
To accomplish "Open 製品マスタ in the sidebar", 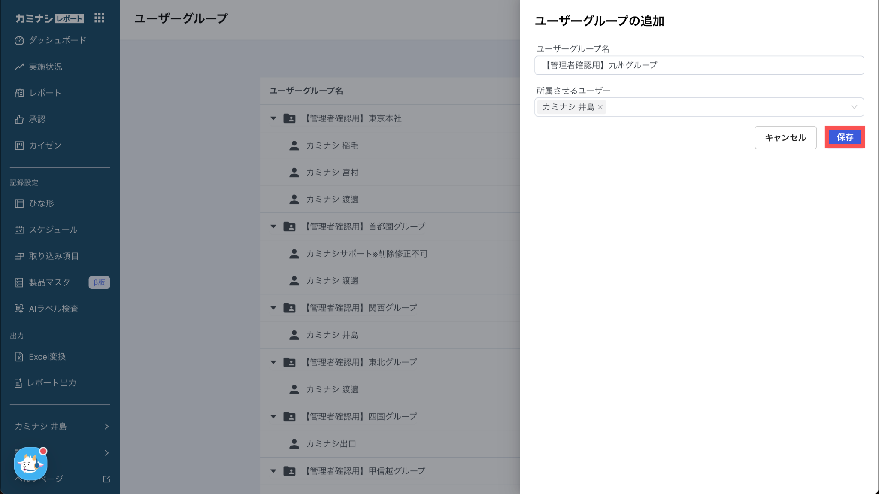I will click(49, 282).
